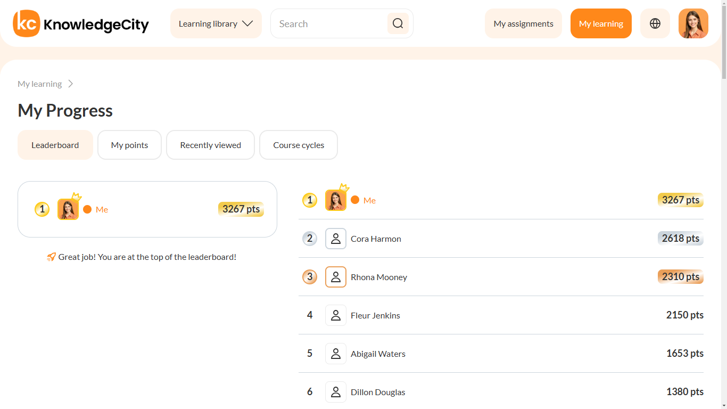Click Cora Harmon's profile icon

point(335,239)
